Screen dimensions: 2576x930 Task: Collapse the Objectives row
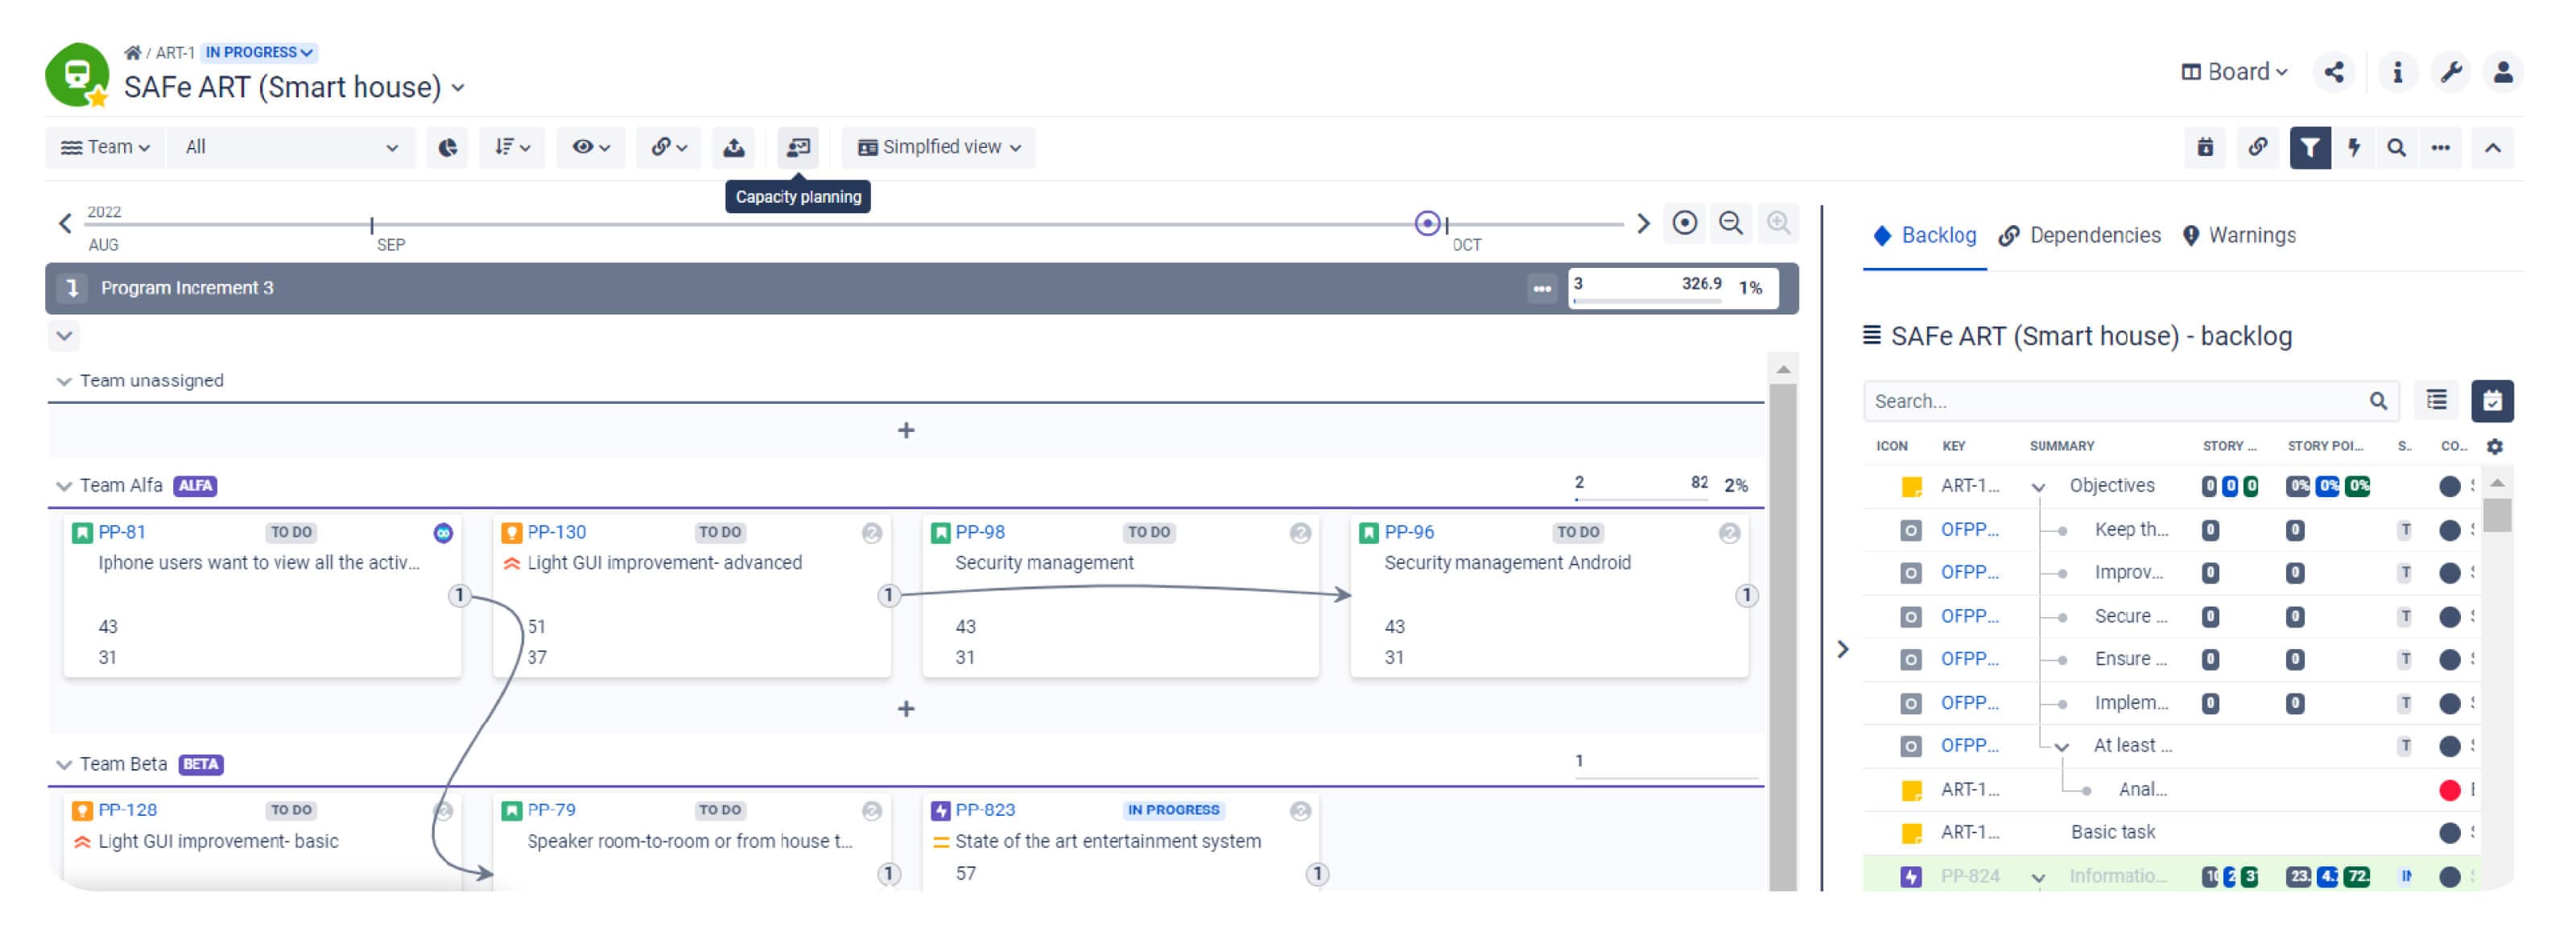coord(2038,488)
